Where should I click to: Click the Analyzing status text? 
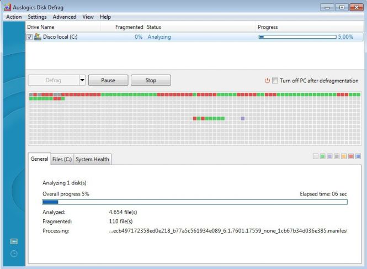click(159, 37)
